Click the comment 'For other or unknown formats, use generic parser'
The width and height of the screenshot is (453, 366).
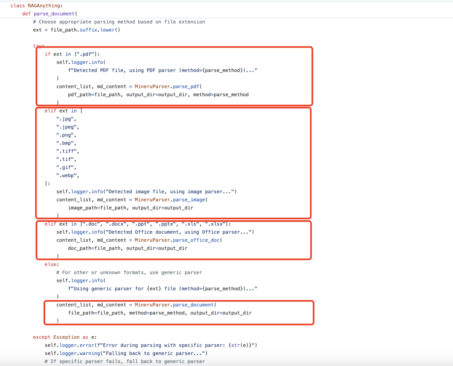point(129,273)
